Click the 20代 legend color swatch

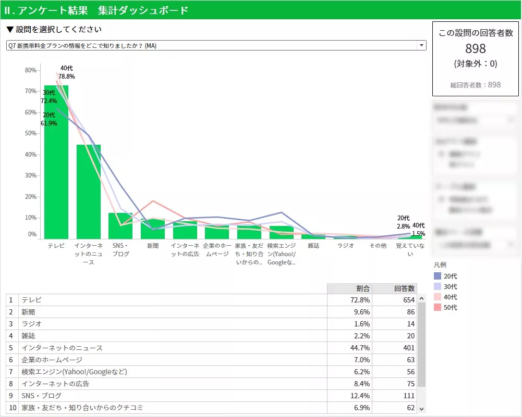coord(437,276)
